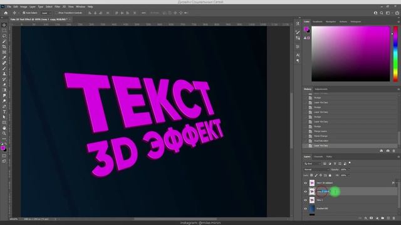Filter layers by type (T) icon

tap(335, 164)
